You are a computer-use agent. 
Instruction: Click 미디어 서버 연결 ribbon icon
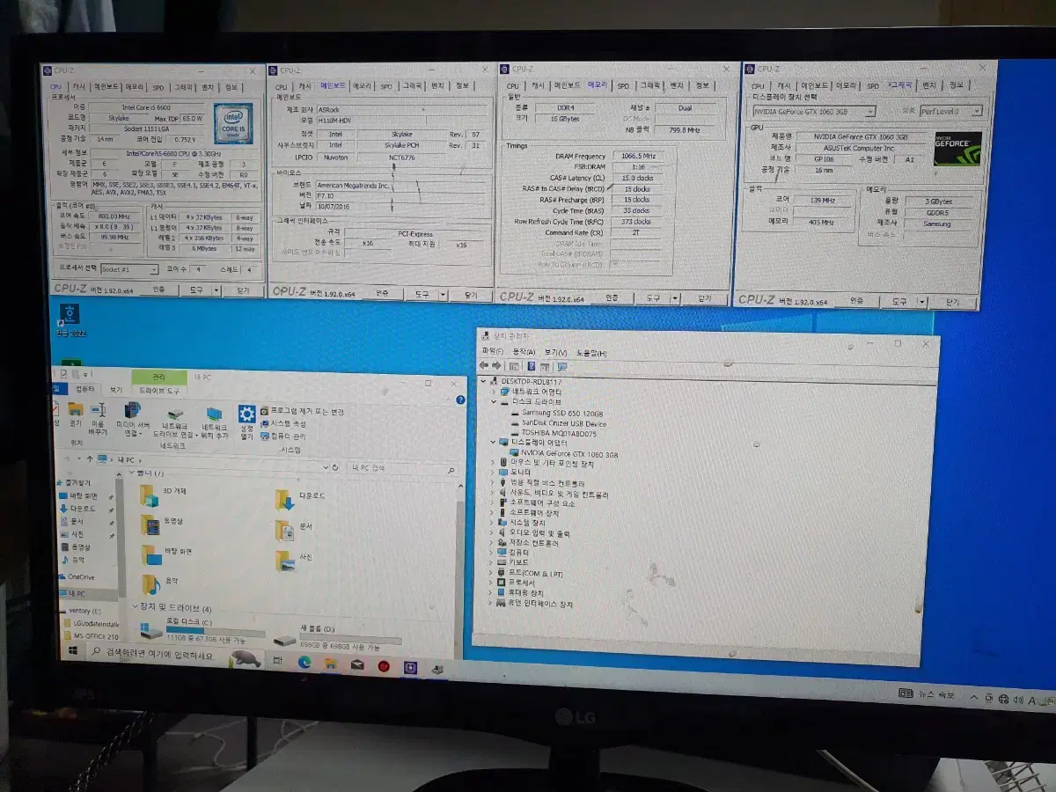132,419
